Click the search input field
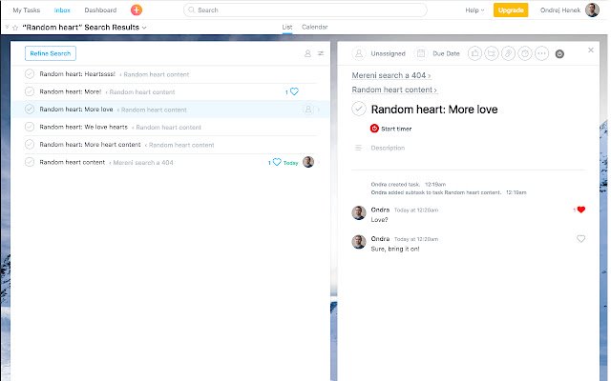Image resolution: width=611 pixels, height=381 pixels. coord(305,10)
